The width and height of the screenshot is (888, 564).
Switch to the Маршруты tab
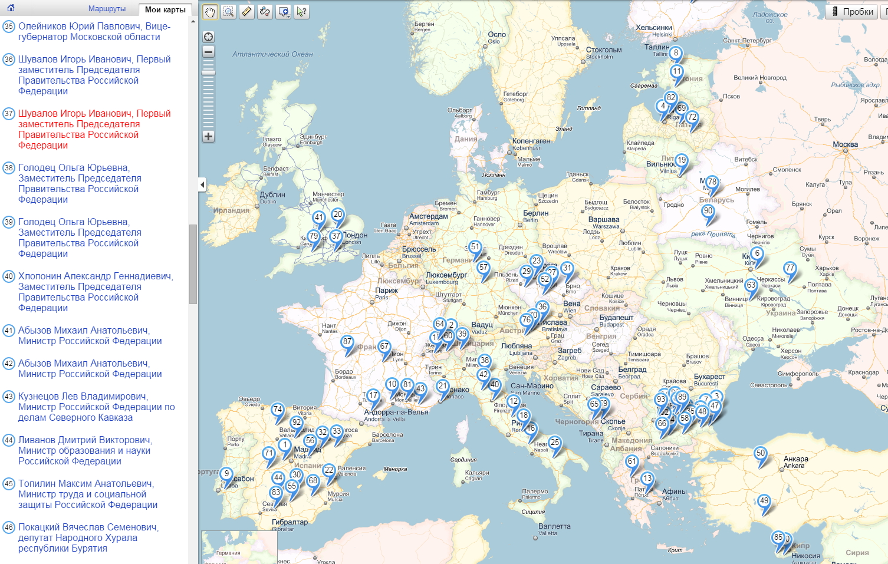point(107,9)
